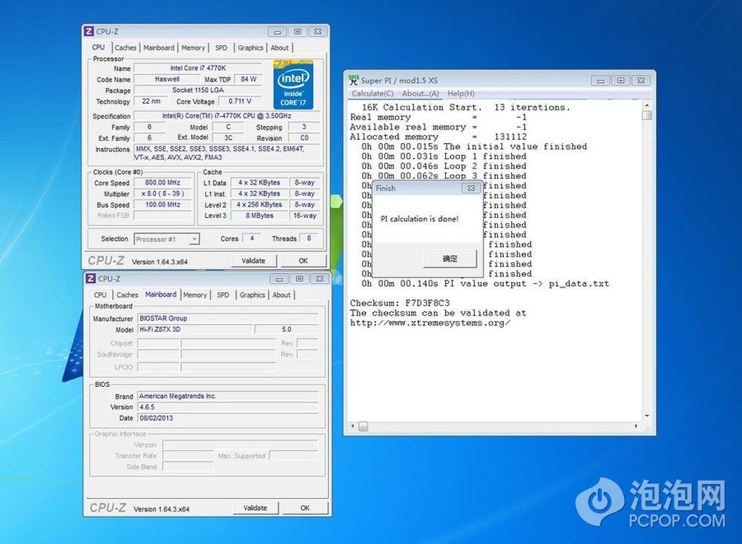Click the Core Speed value 800.00 MHz

(162, 182)
